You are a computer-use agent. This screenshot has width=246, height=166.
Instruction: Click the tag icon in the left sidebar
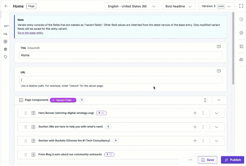click(x=6, y=57)
